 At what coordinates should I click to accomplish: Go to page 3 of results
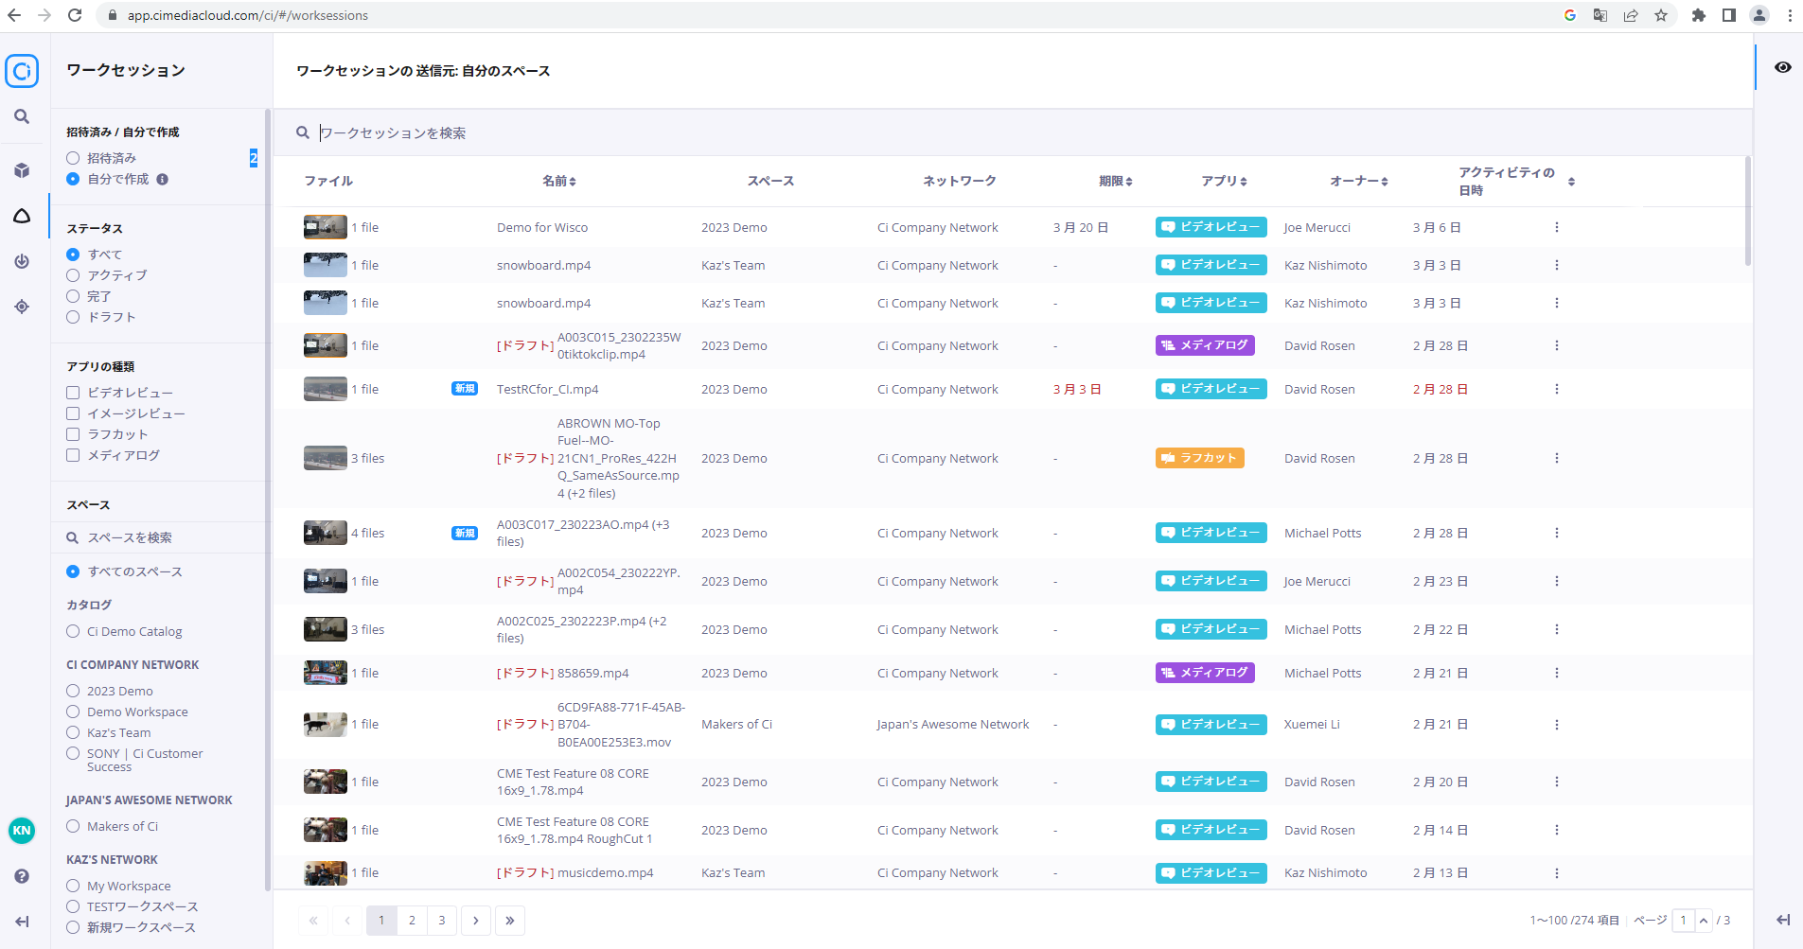pyautogui.click(x=442, y=921)
